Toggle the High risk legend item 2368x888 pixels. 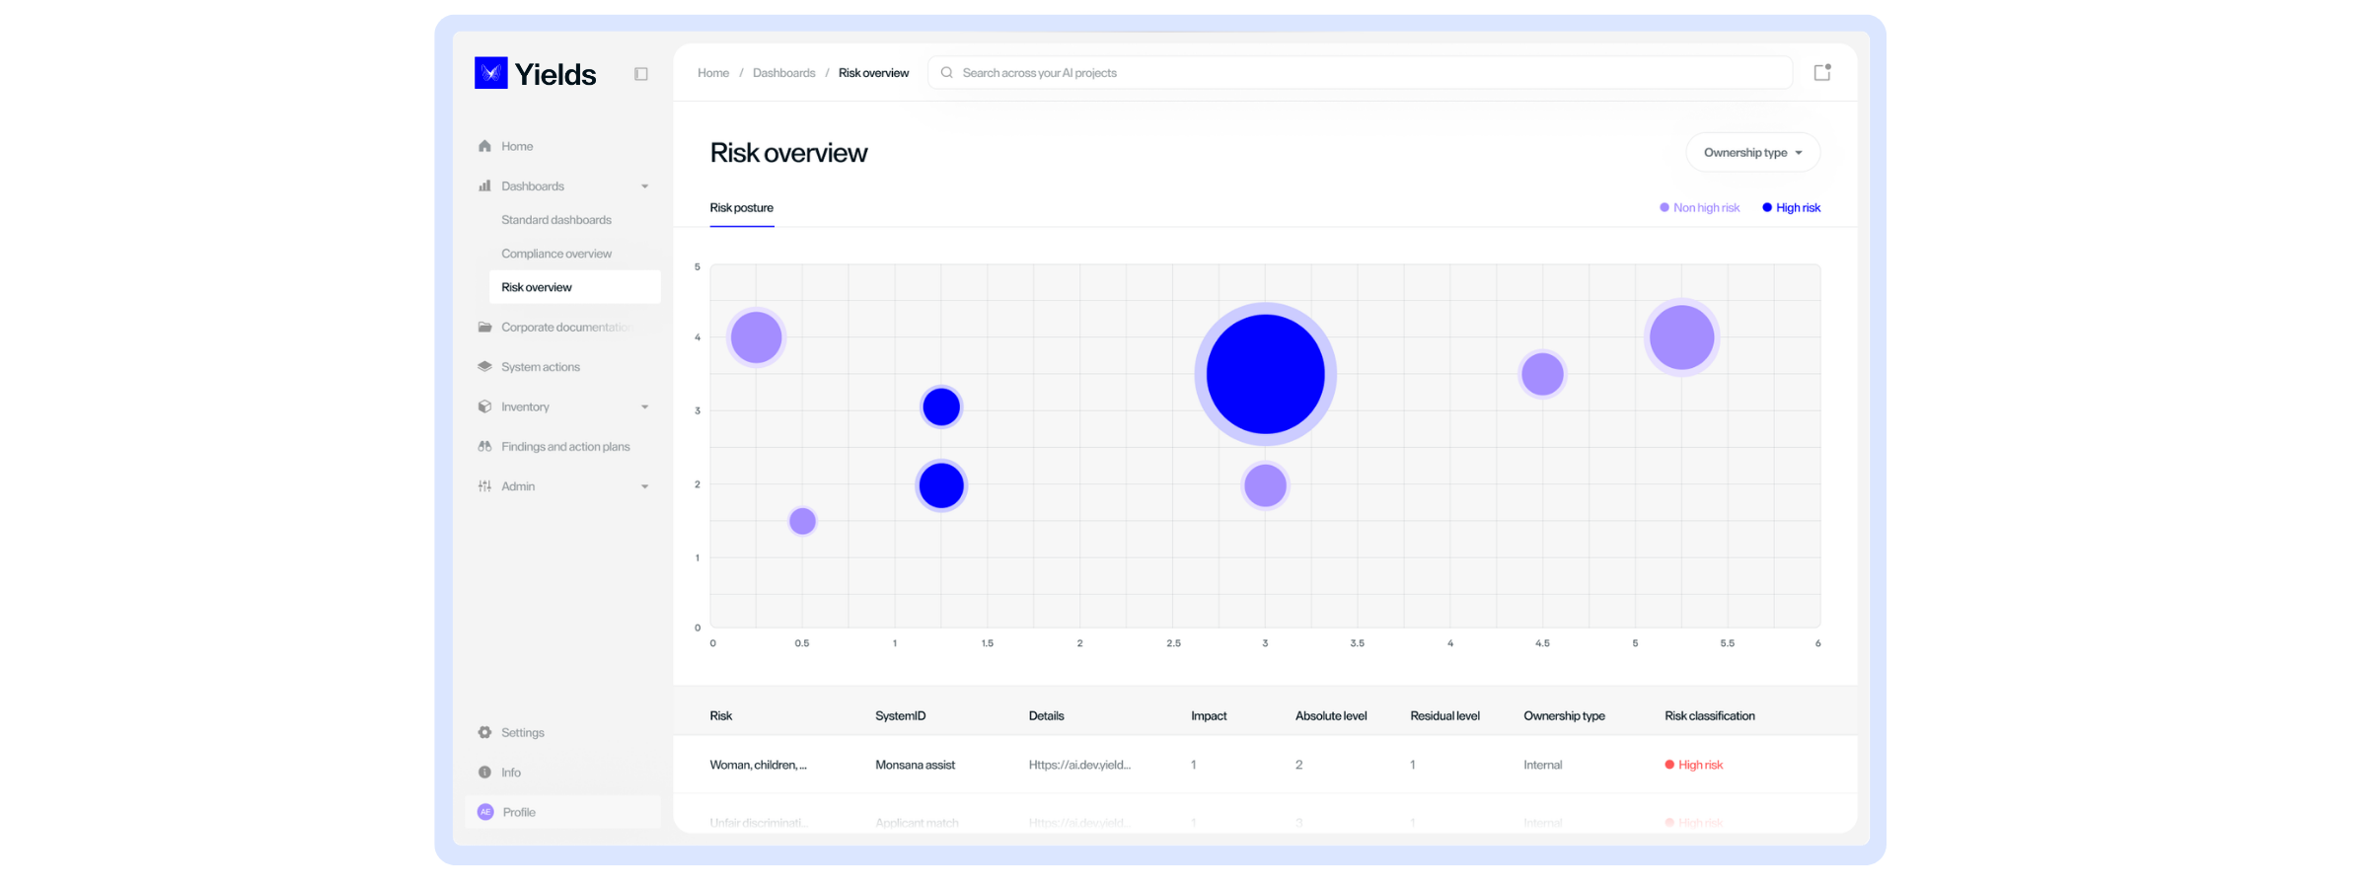[x=1791, y=207]
